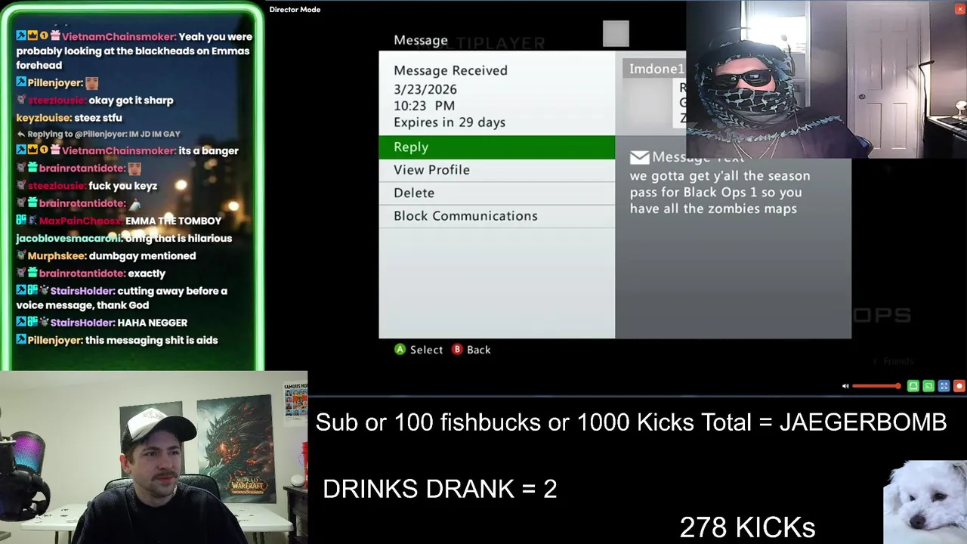Click the 'Message Received' heading text
Image resolution: width=967 pixels, height=544 pixels.
point(450,70)
